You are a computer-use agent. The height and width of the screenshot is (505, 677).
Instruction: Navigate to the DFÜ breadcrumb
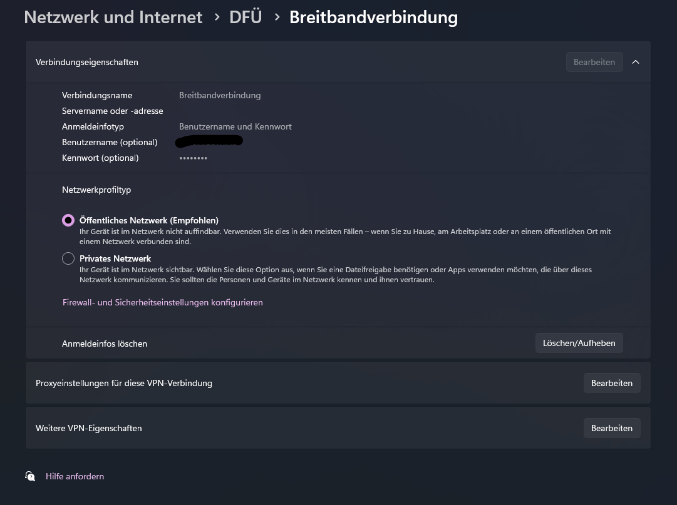click(245, 18)
